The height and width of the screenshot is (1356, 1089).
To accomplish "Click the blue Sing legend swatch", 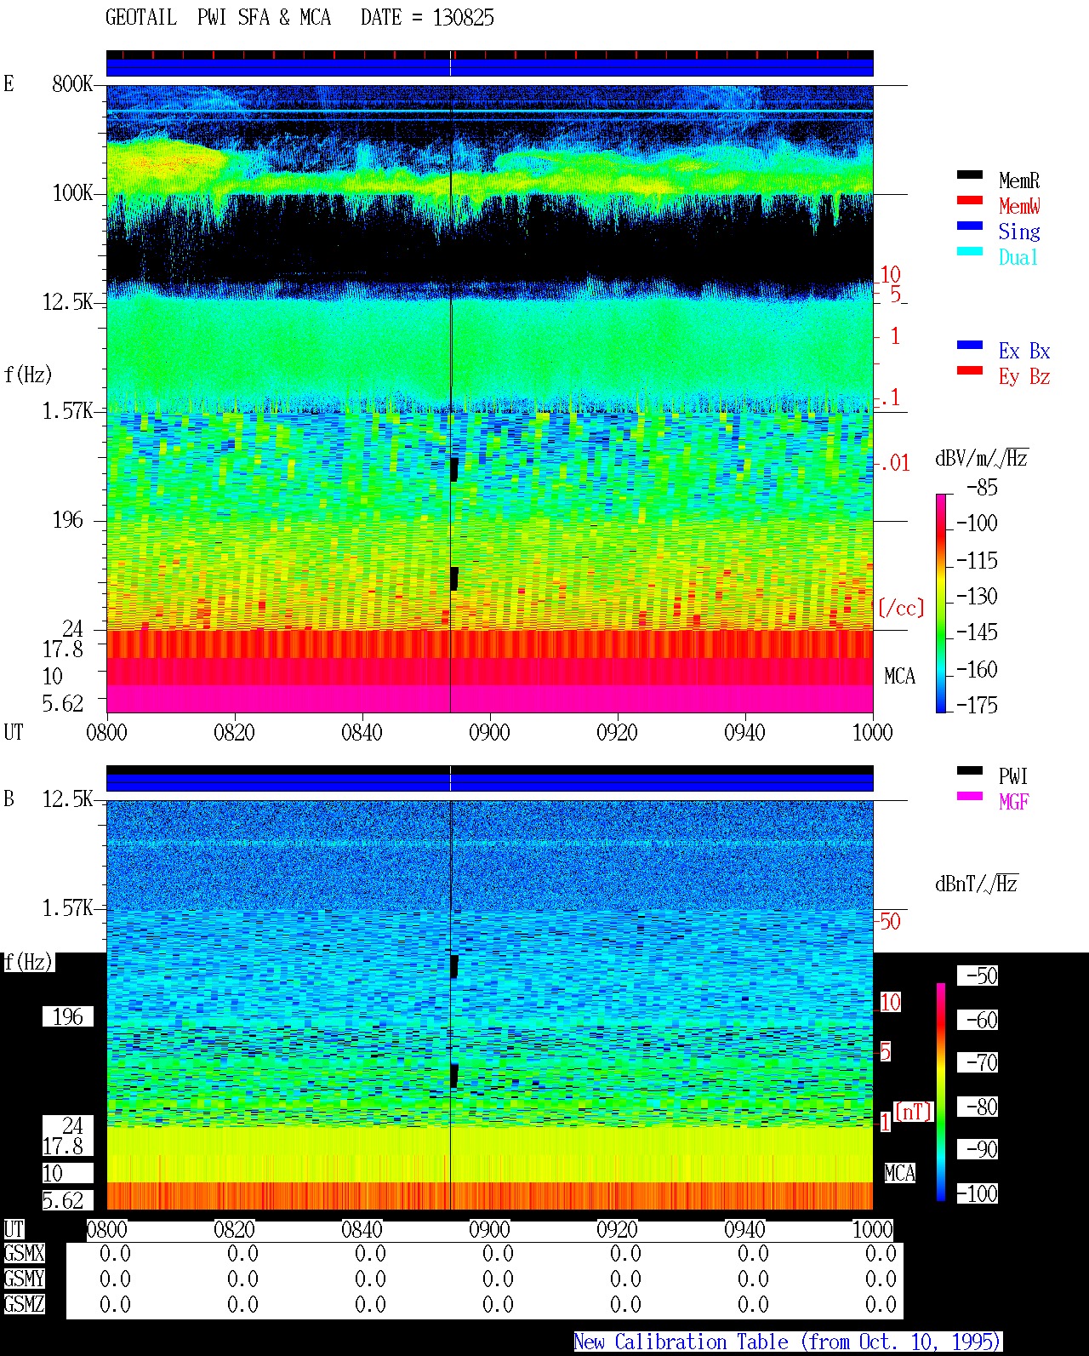I will (969, 226).
